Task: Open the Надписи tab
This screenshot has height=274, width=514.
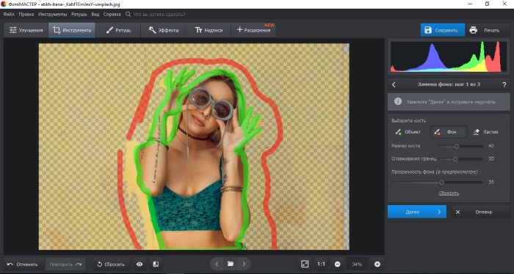Action: tap(209, 30)
